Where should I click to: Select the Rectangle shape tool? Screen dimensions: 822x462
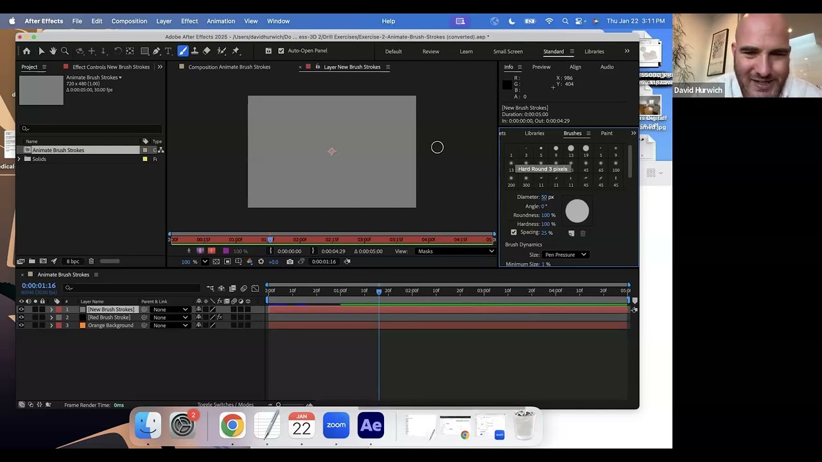click(x=144, y=51)
